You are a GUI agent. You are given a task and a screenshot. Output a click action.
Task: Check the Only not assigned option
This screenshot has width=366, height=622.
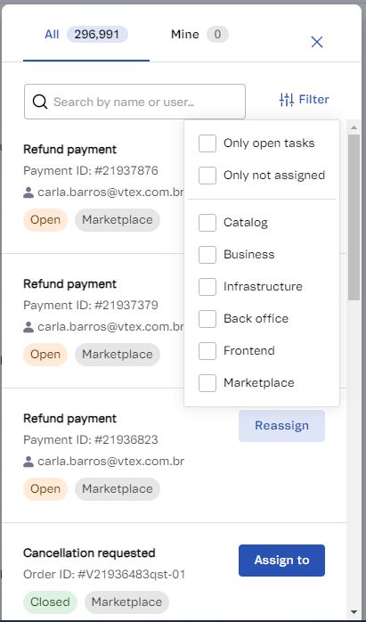(207, 176)
